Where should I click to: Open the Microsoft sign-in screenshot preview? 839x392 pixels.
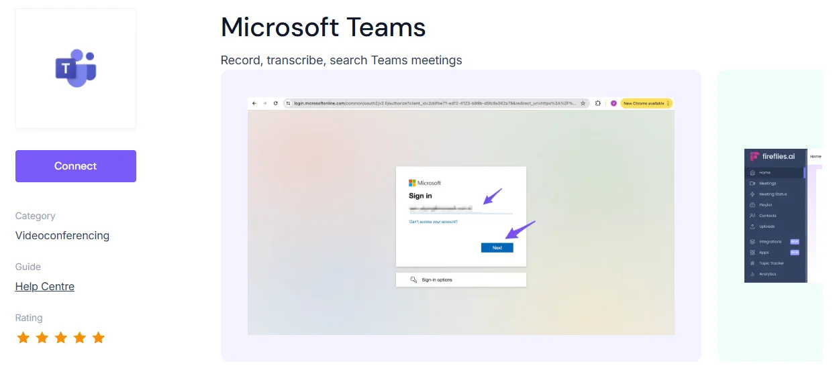pos(461,216)
